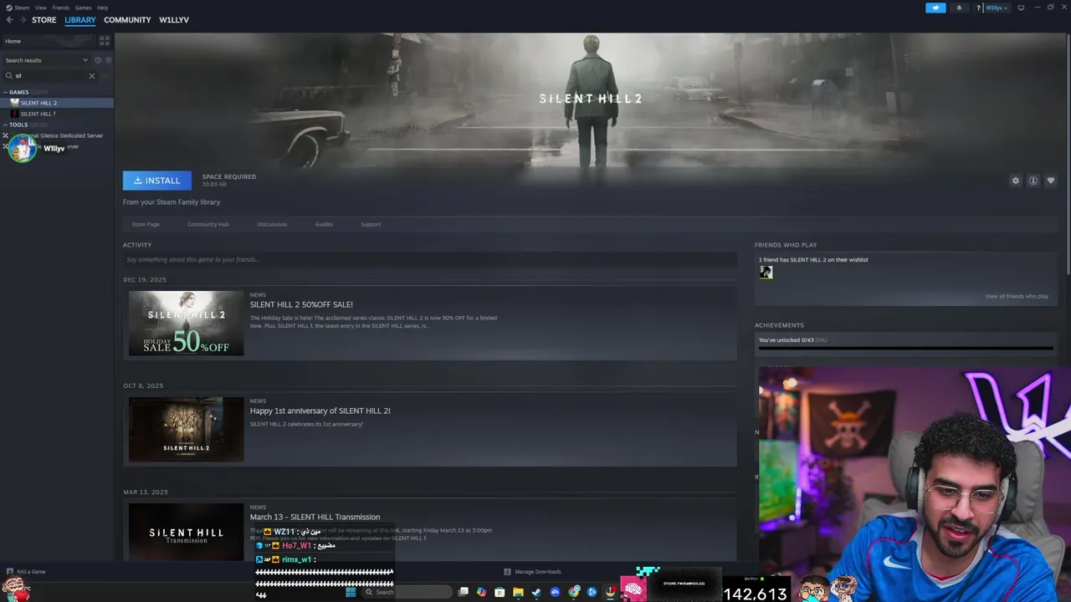
Task: Open the W1LLYV profile tab
Action: click(x=174, y=20)
